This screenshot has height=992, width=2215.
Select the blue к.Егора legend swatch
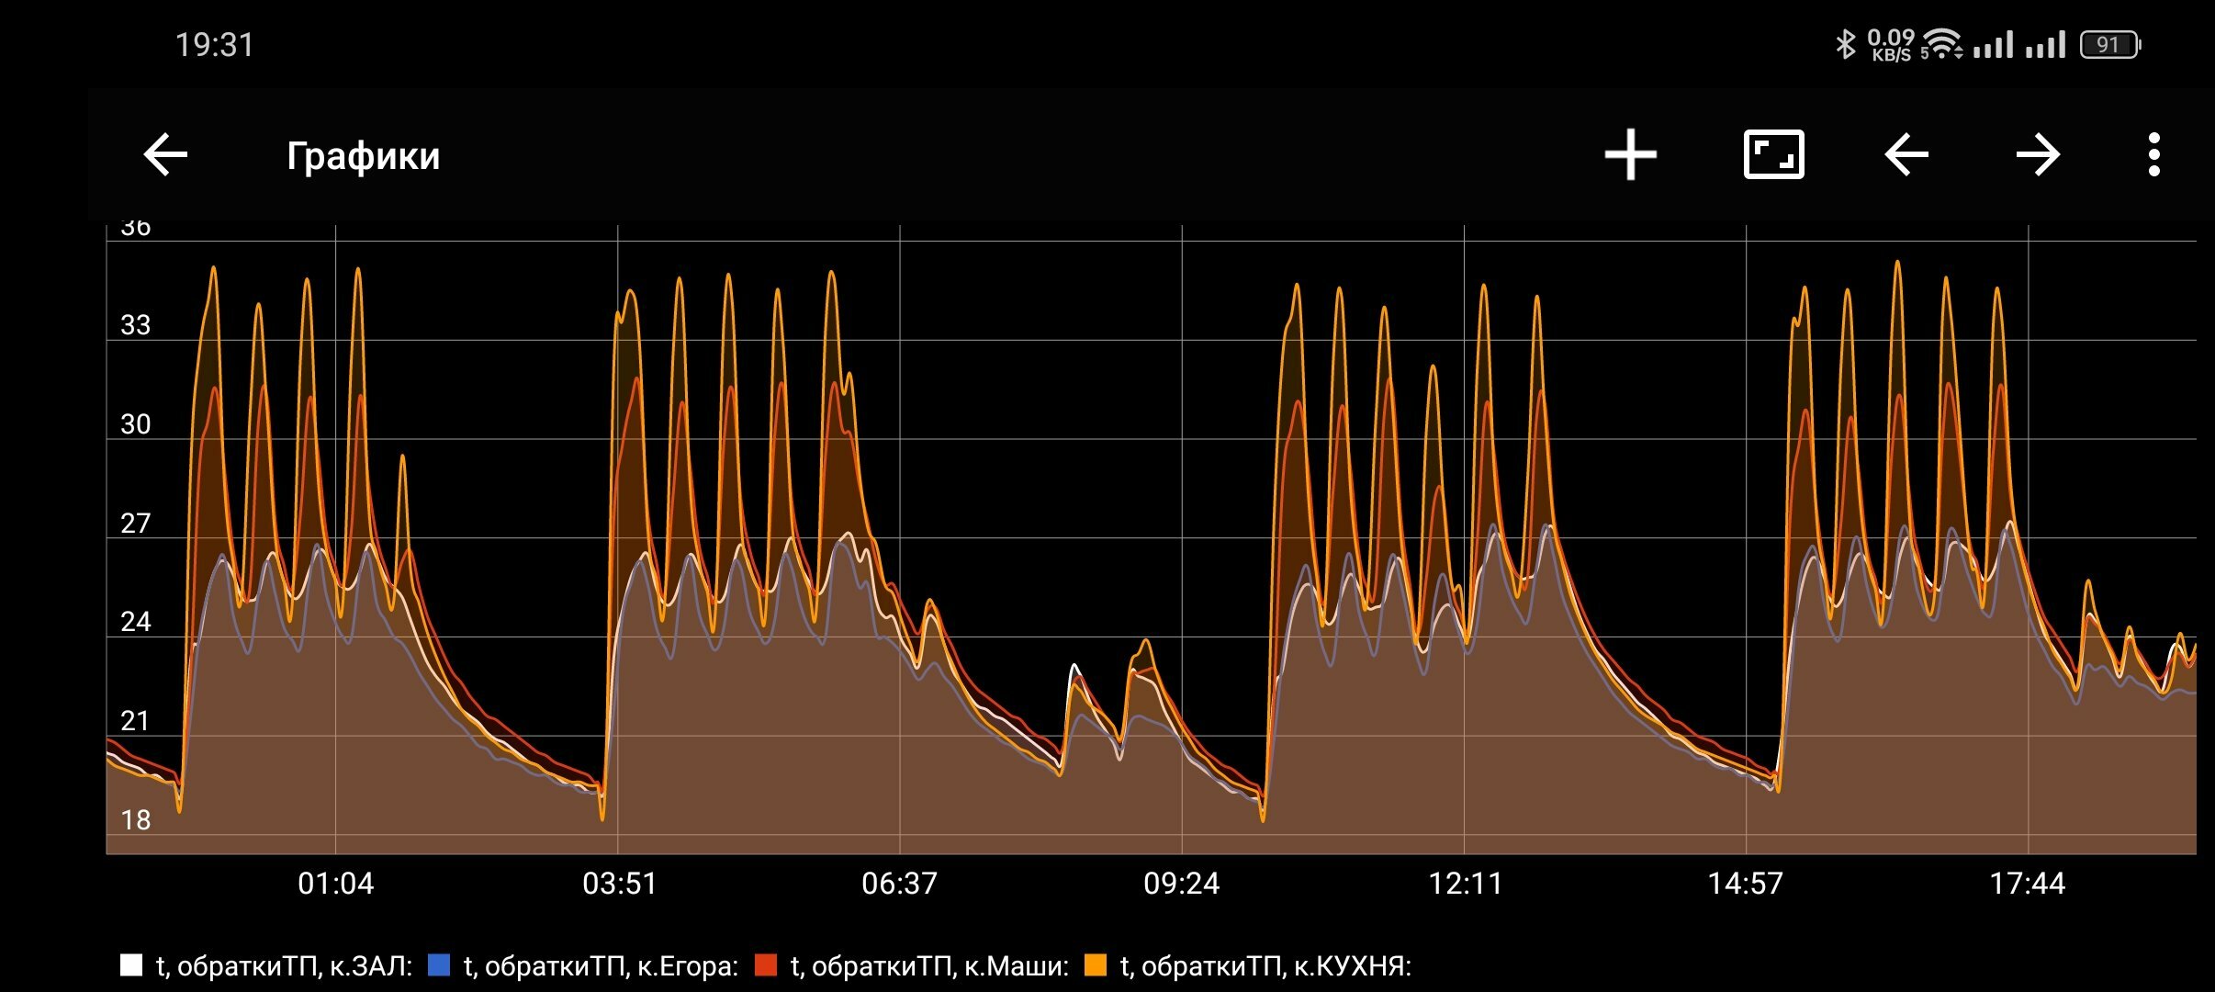pyautogui.click(x=439, y=965)
